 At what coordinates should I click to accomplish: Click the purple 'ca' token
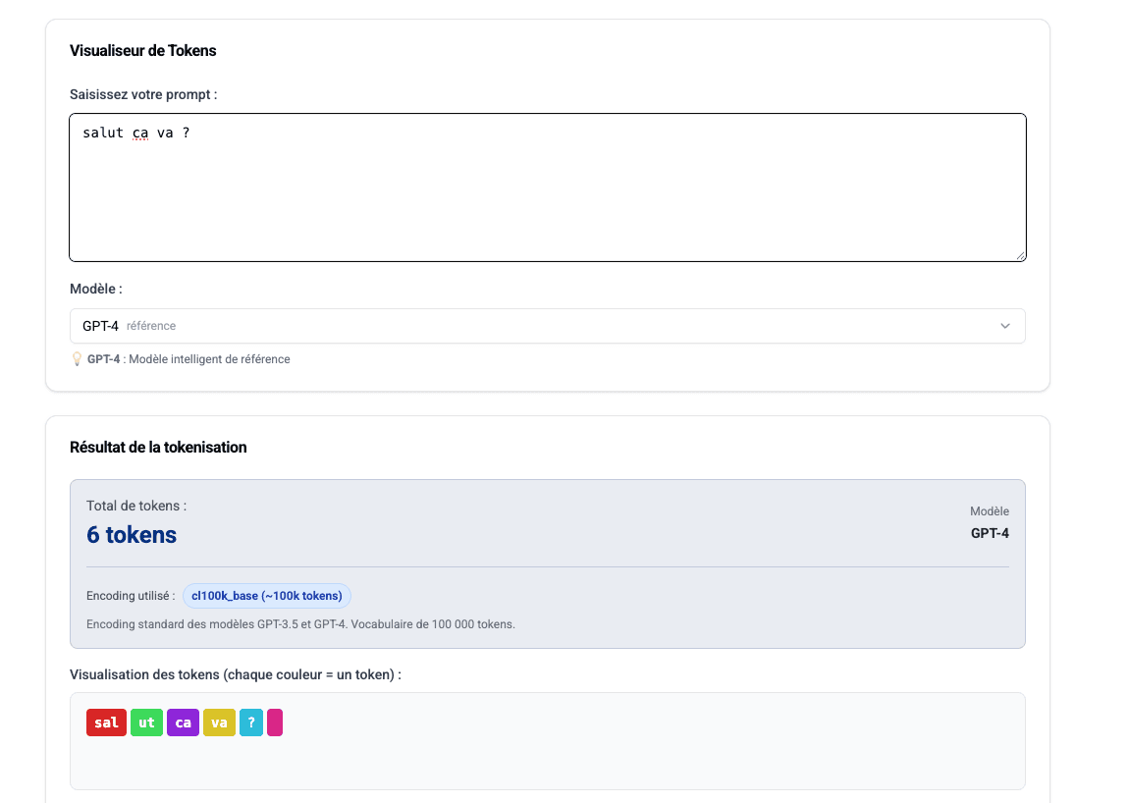click(183, 722)
